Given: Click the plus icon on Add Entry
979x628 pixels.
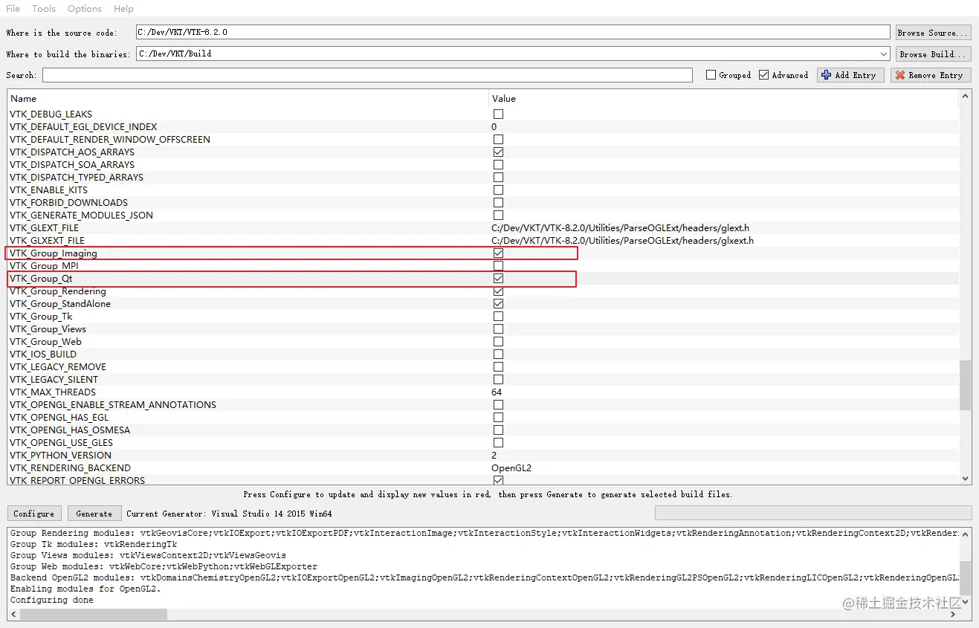Looking at the screenshot, I should coord(826,75).
